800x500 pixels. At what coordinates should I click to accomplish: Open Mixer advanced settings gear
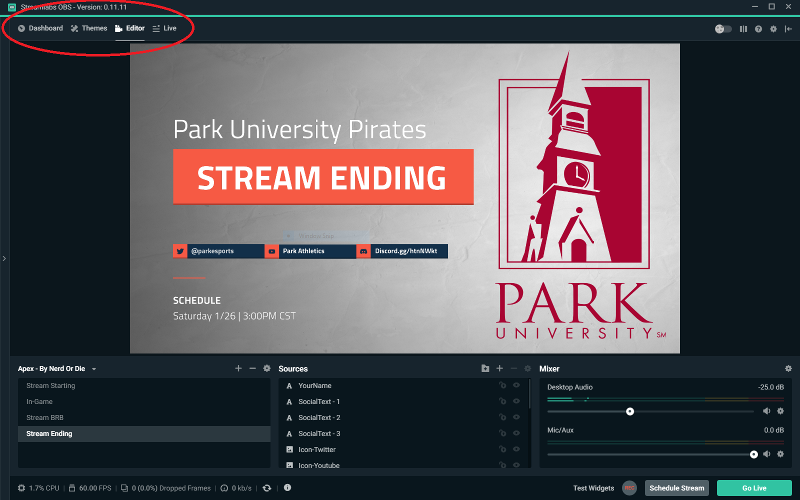788,368
